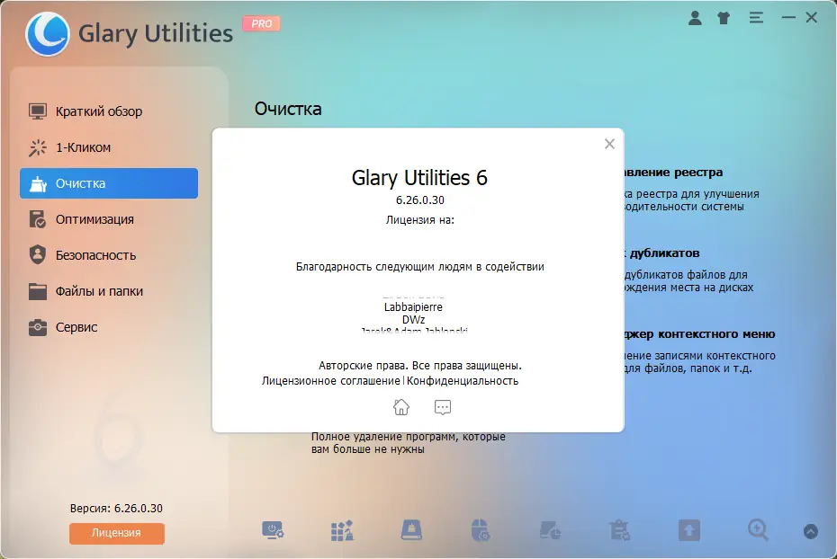
Task: Click the toolbox icon beside Сервис
Action: click(38, 327)
